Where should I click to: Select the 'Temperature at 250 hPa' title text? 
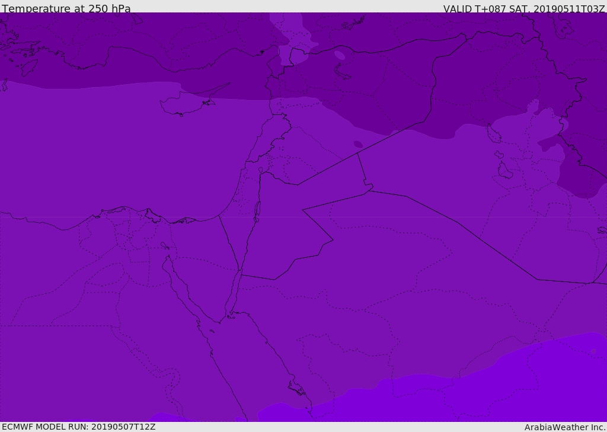click(x=66, y=8)
